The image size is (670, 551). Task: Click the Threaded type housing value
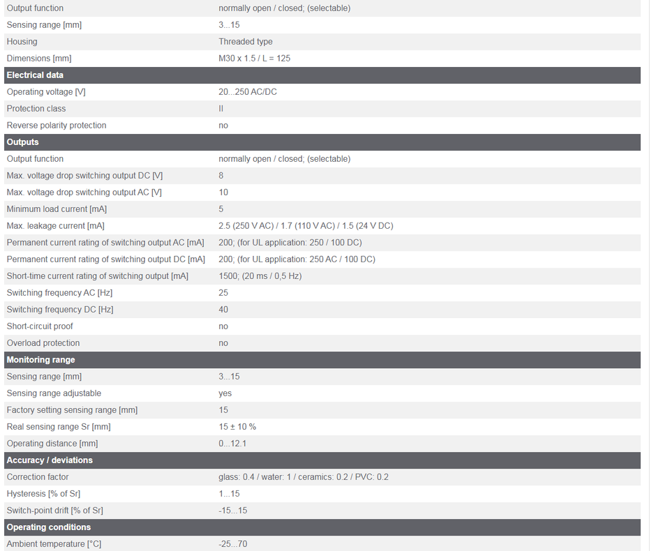[245, 42]
